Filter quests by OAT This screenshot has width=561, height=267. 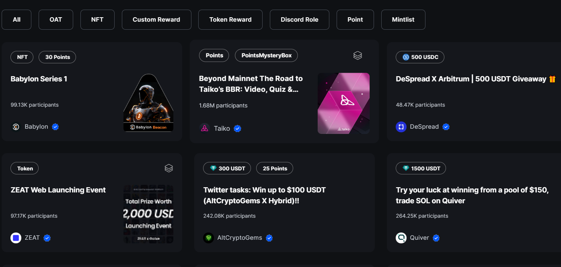tap(56, 20)
